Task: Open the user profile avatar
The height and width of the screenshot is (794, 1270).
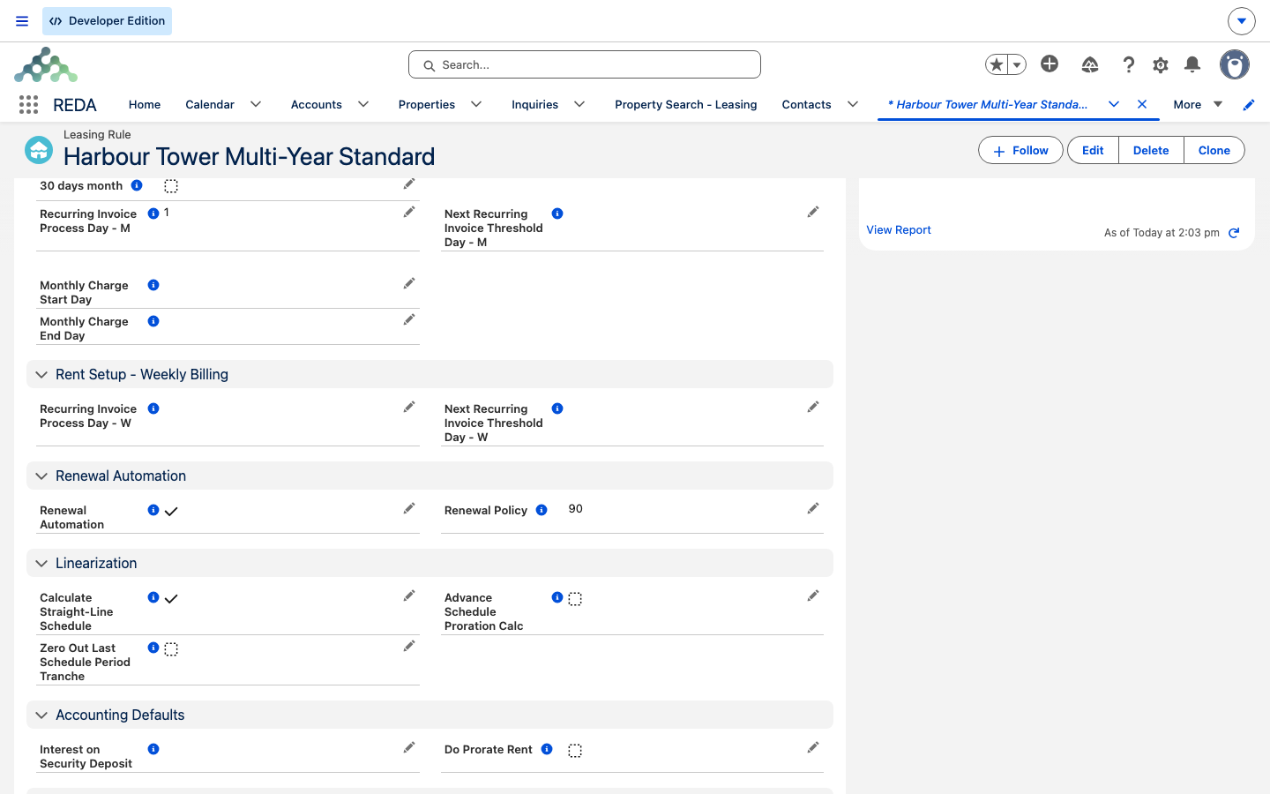Action: [1235, 64]
